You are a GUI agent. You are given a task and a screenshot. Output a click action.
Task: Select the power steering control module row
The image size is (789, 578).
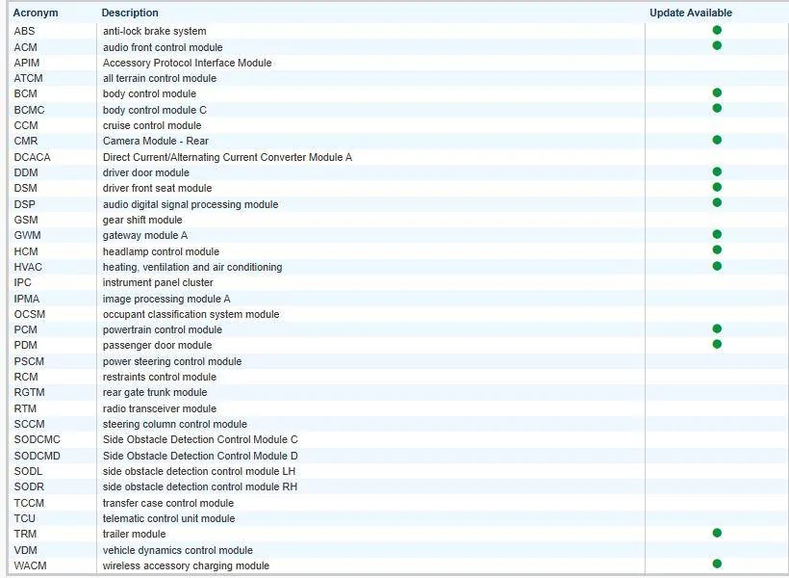click(x=172, y=361)
